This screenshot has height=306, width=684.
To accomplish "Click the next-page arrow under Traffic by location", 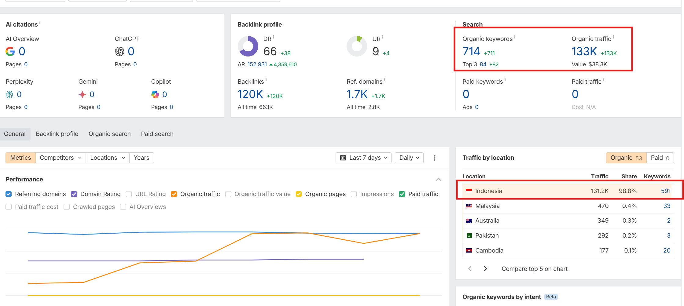I will point(485,268).
